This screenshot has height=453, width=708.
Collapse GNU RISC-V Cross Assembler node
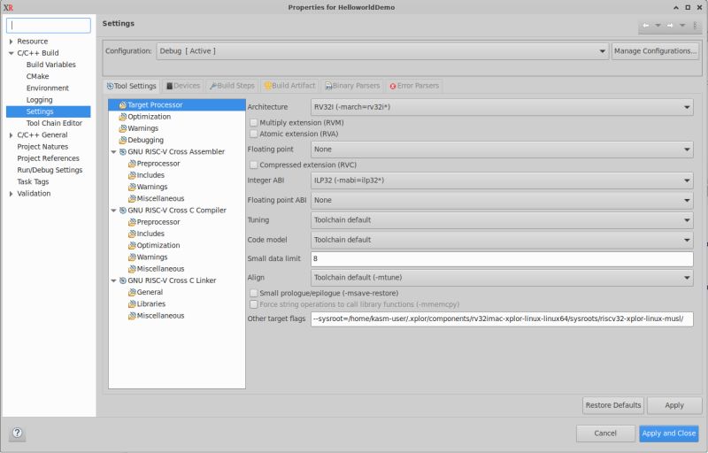(x=114, y=152)
